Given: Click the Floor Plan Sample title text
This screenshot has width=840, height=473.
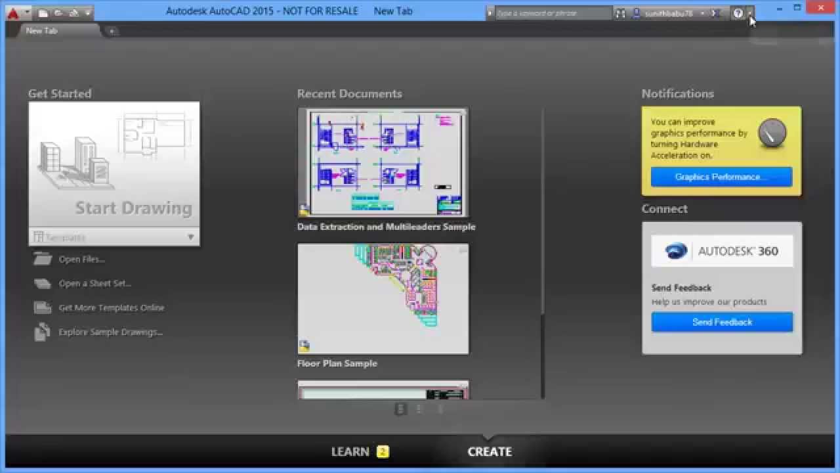Looking at the screenshot, I should pos(337,363).
